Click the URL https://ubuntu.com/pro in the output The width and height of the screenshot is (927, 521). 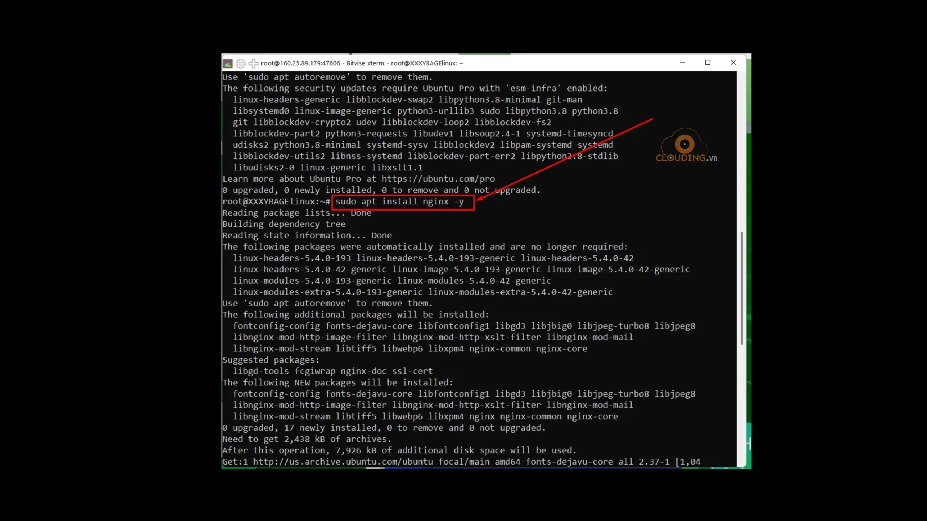(x=438, y=179)
